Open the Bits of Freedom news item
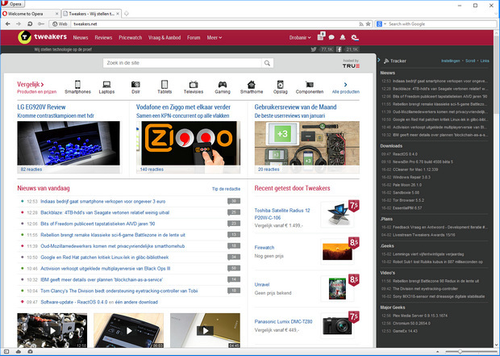 tap(98, 224)
